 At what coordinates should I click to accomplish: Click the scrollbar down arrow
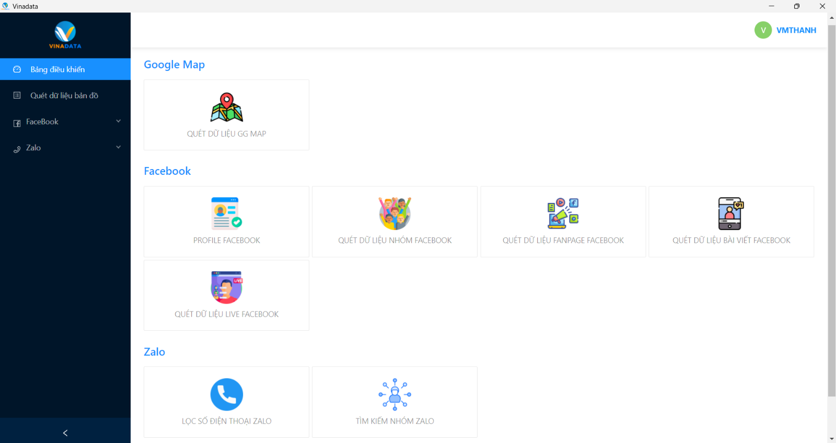pos(832,439)
